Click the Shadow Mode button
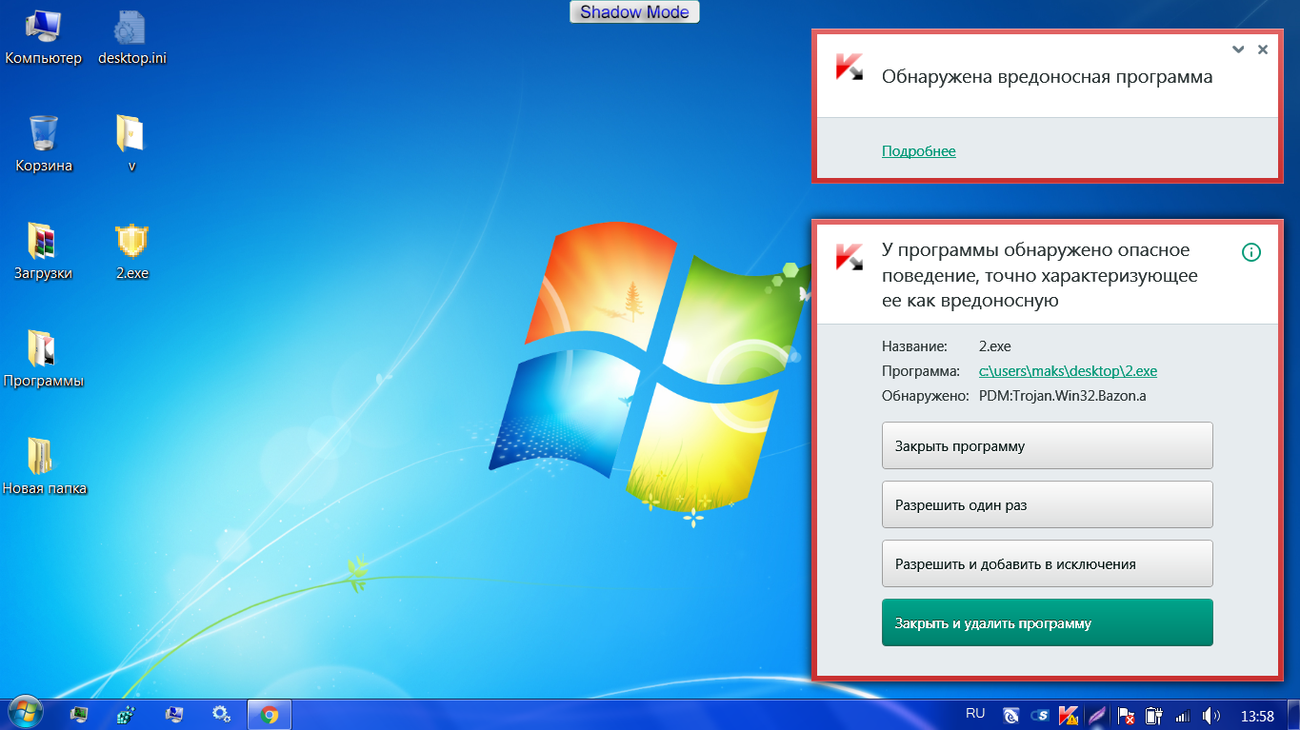Screen dimensions: 1300x730 coord(635,11)
